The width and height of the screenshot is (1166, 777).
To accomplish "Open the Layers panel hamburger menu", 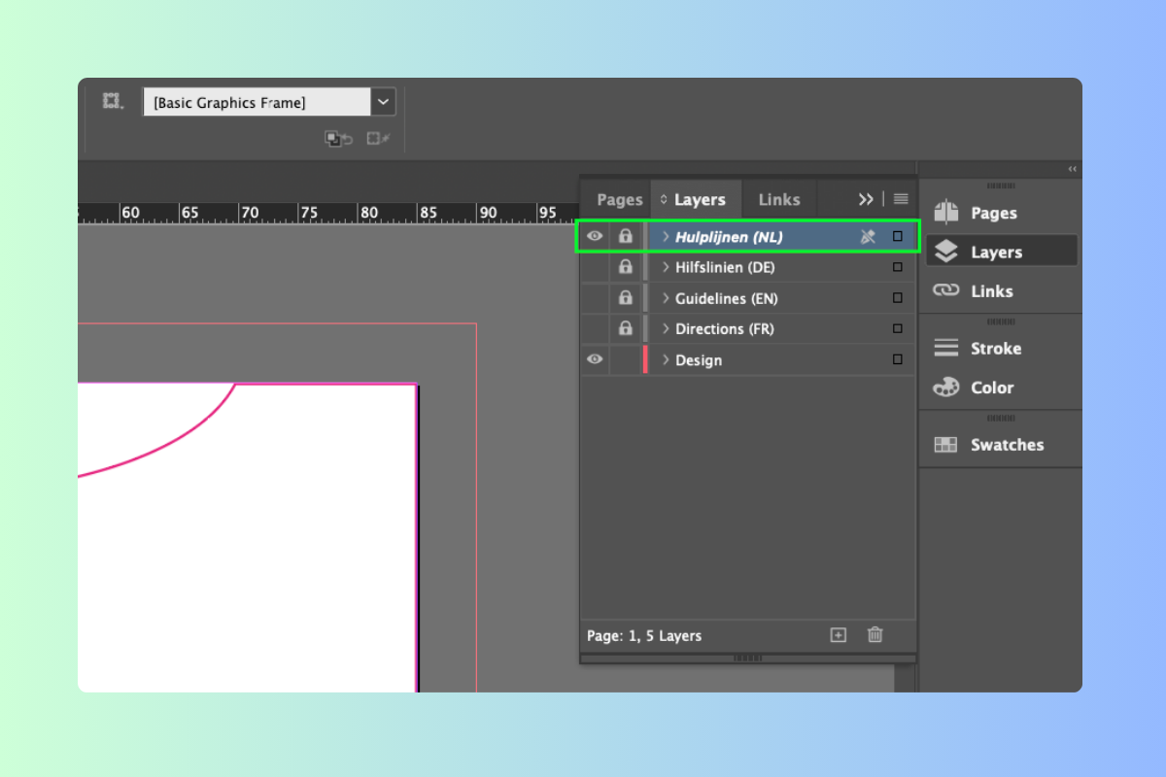I will pos(901,199).
